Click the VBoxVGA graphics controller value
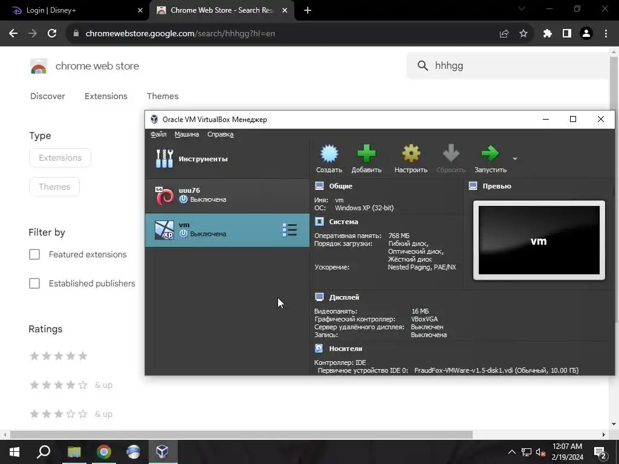 424,319
